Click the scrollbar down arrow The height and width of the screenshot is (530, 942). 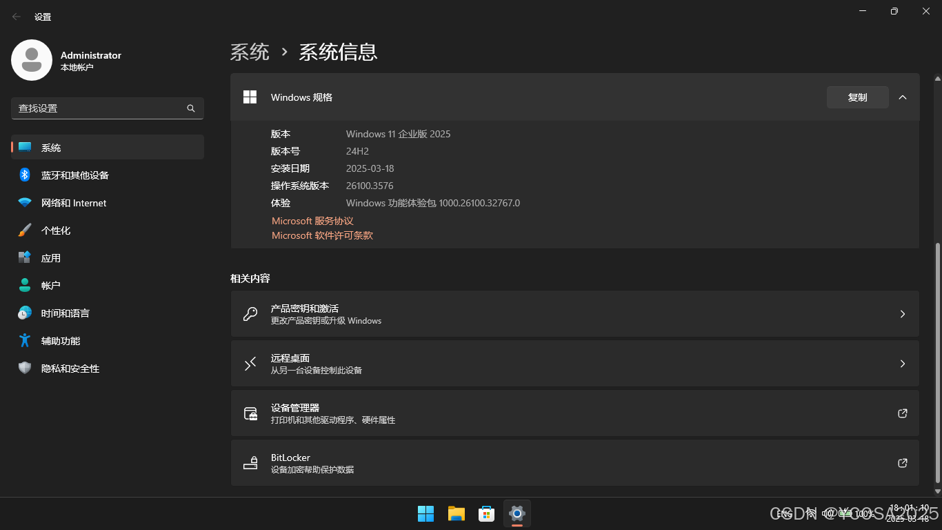coord(937,491)
